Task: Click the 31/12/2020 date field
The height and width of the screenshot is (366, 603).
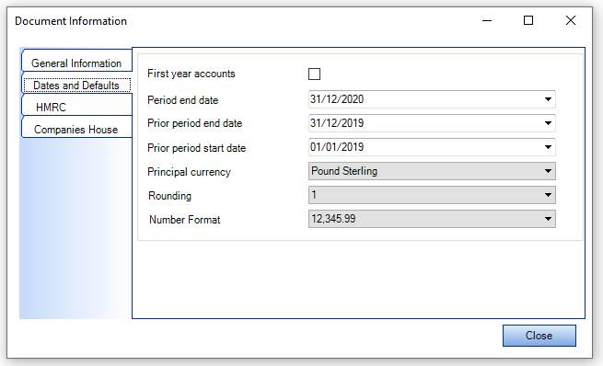Action: pos(432,99)
